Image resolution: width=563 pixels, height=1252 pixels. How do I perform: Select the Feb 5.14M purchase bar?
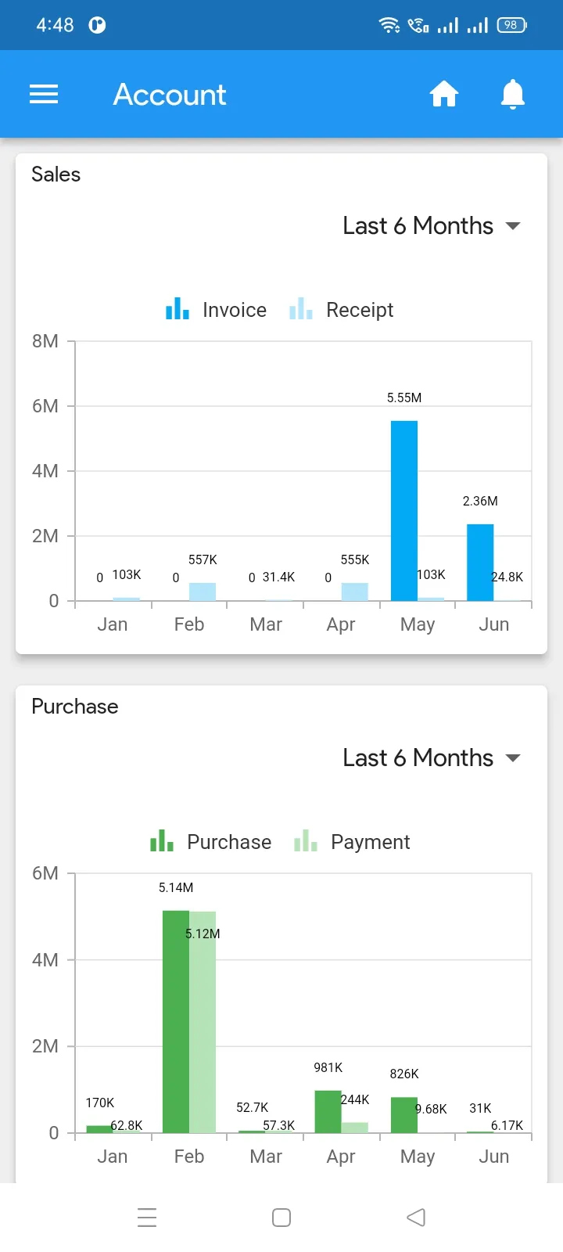176,1022
